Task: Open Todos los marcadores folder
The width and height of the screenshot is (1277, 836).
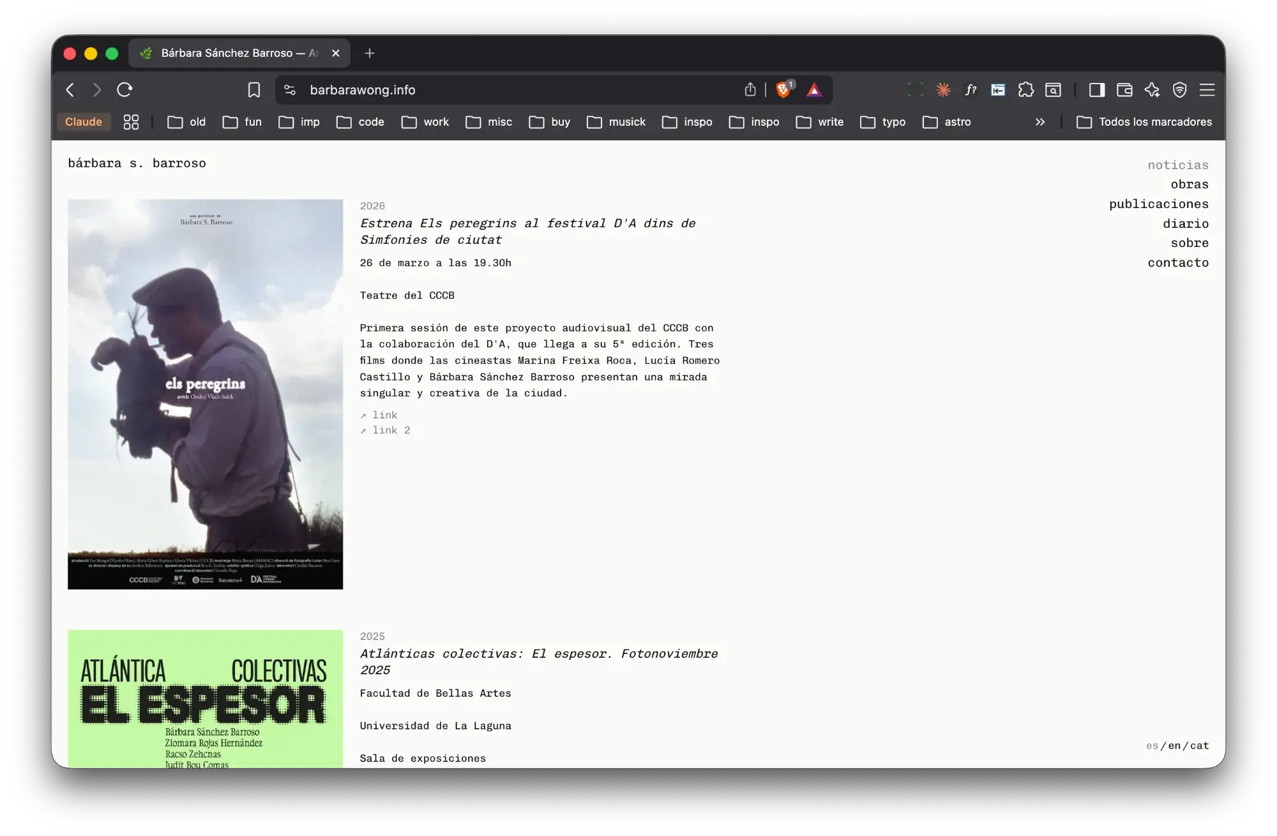Action: (1144, 122)
